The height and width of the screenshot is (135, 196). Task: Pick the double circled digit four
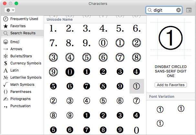coord(70,57)
